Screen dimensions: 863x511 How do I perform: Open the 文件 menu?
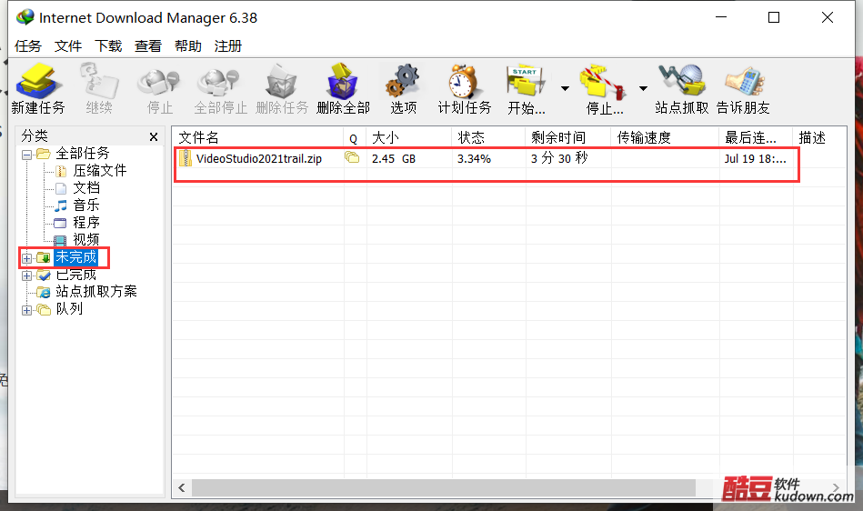(68, 46)
